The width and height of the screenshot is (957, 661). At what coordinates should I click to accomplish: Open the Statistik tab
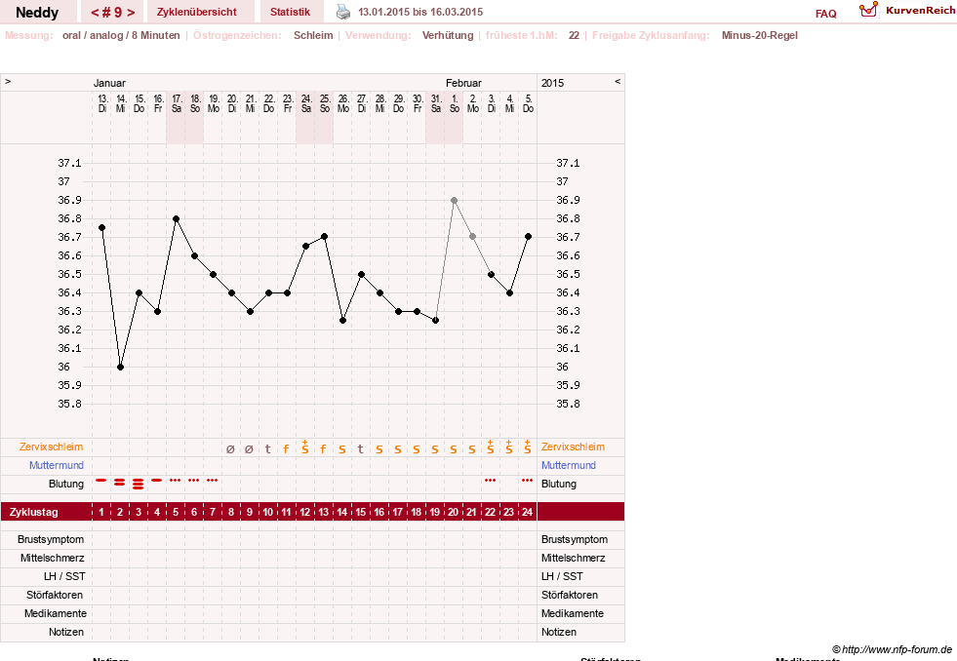(x=290, y=12)
